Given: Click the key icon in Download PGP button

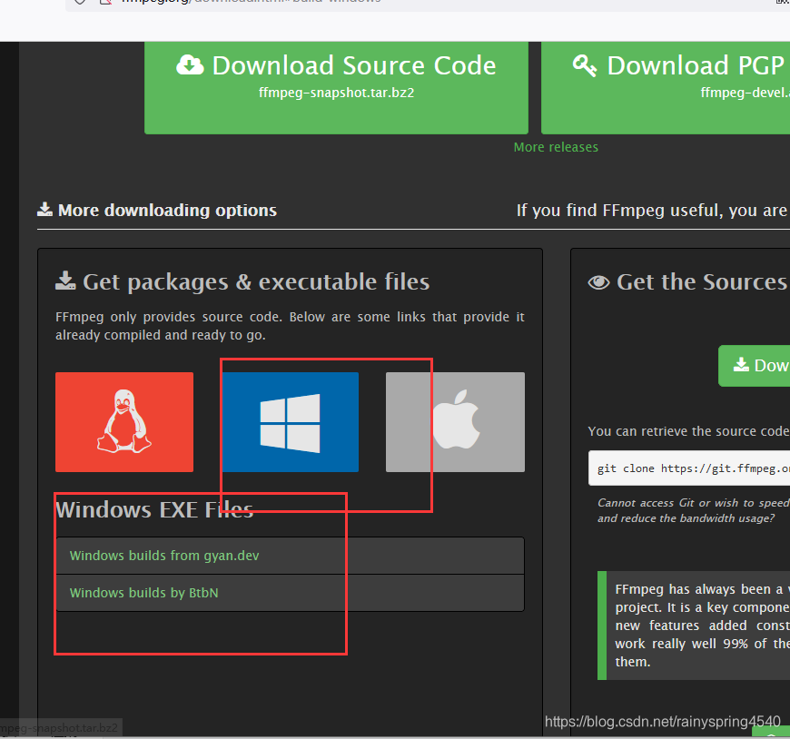Looking at the screenshot, I should tap(585, 65).
